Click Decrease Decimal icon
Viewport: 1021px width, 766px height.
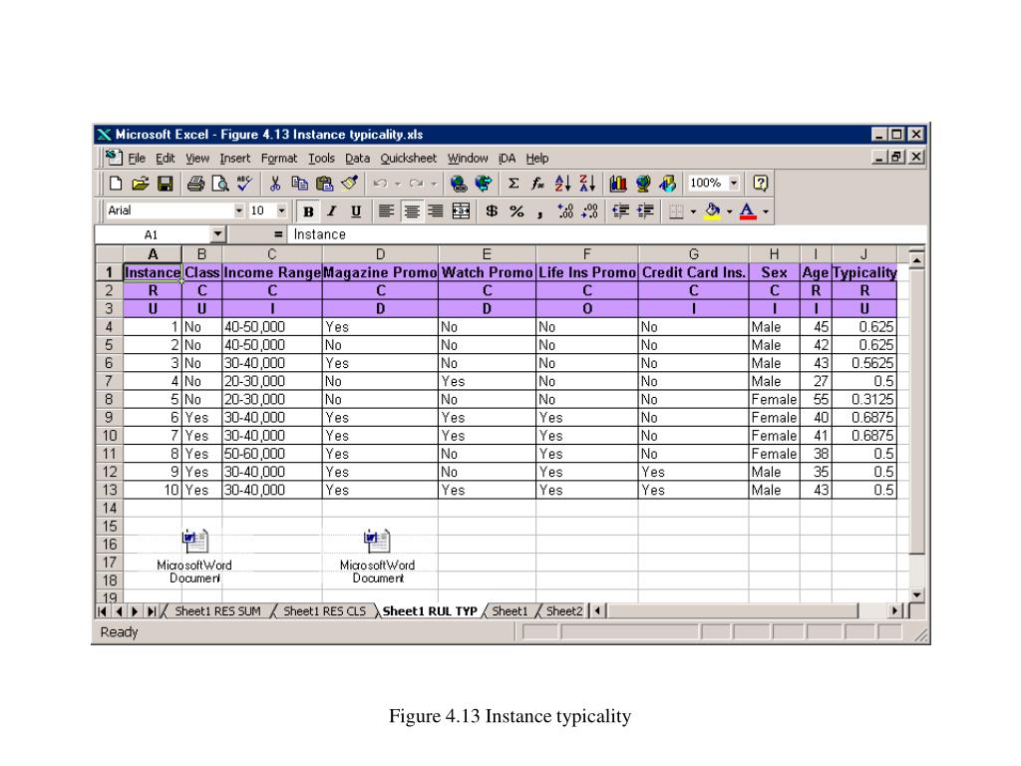point(590,211)
